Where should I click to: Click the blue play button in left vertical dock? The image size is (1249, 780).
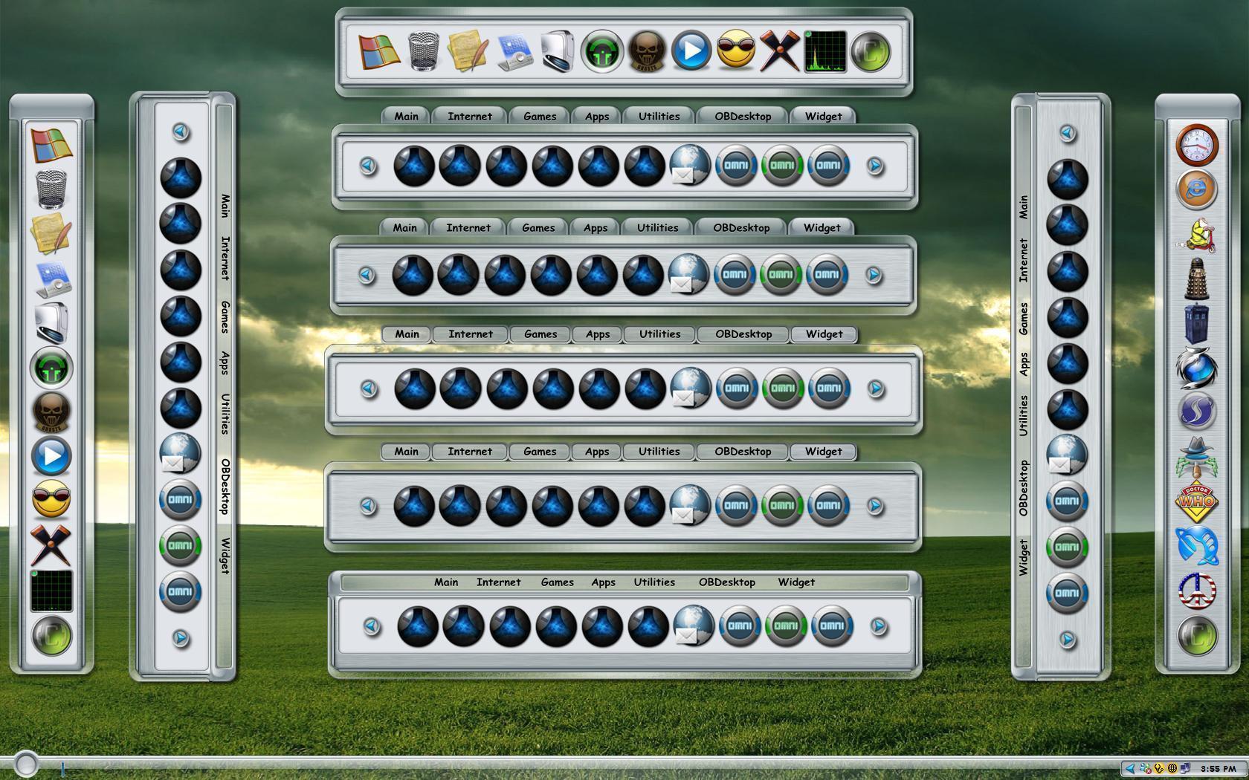click(x=51, y=456)
